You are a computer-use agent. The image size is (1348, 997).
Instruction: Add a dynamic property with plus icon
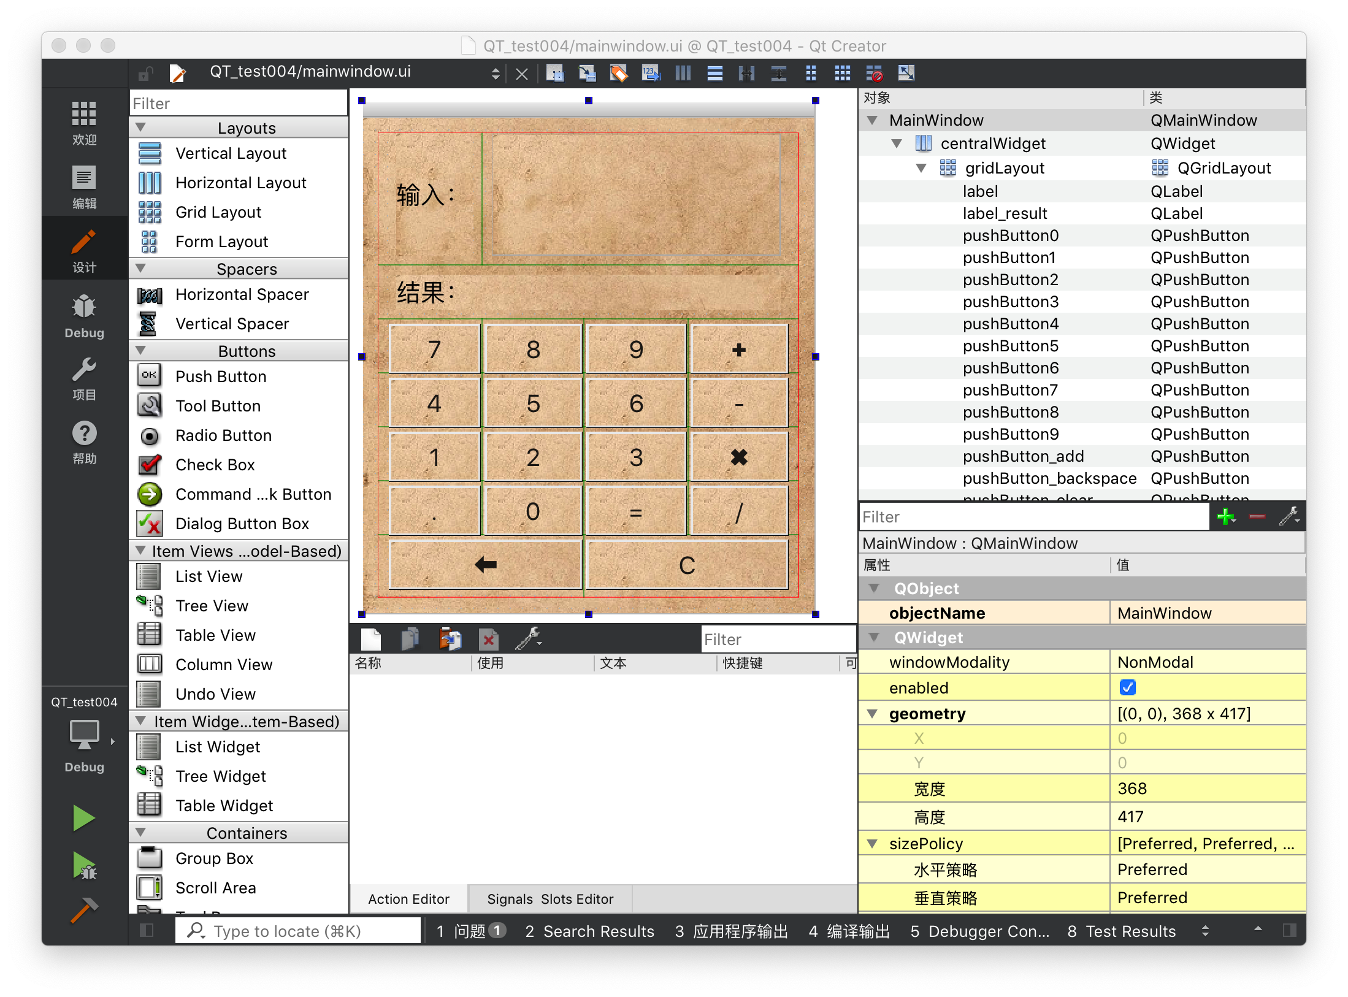pos(1225,517)
